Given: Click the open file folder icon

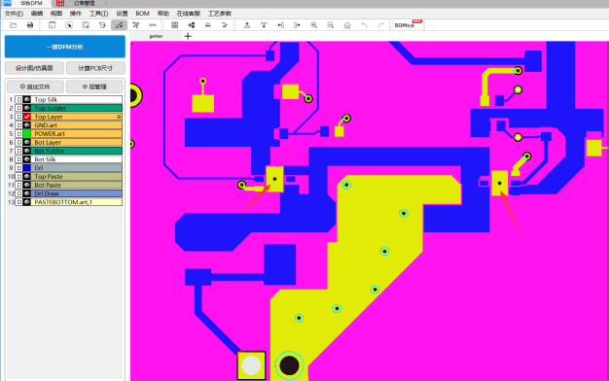Looking at the screenshot, I should coord(14,25).
